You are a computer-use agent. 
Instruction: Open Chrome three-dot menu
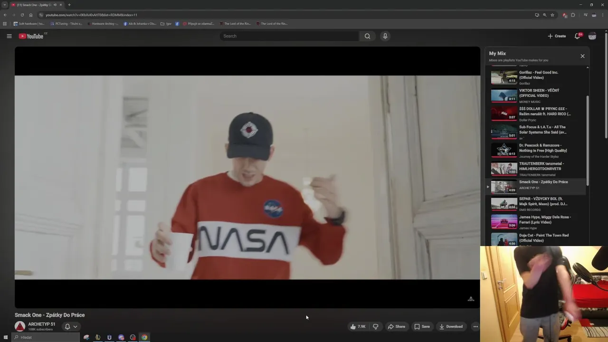(x=602, y=15)
